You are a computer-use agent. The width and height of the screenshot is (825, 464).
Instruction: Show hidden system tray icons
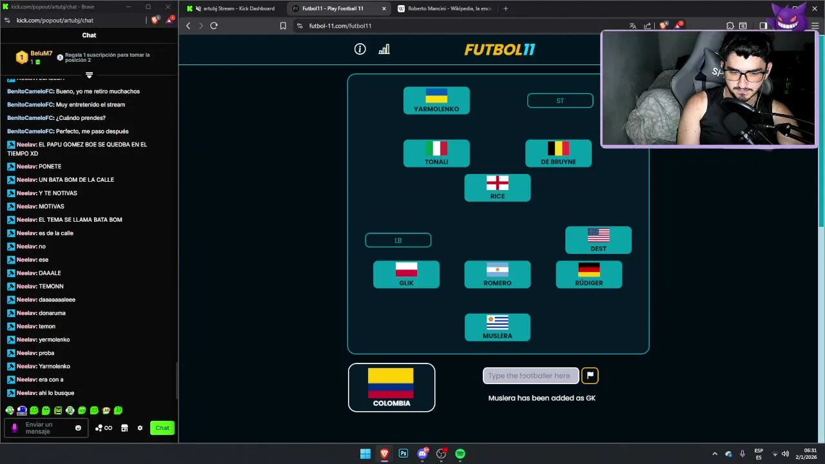click(x=715, y=454)
